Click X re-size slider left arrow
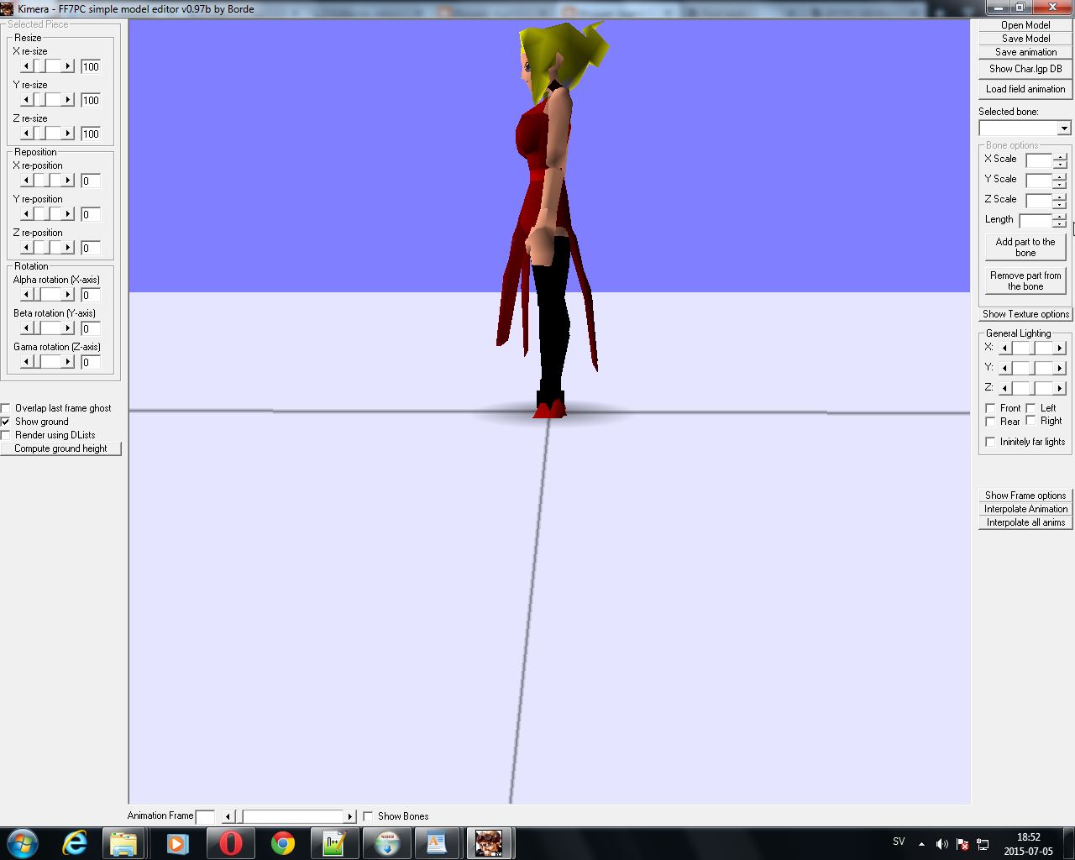 coord(26,66)
